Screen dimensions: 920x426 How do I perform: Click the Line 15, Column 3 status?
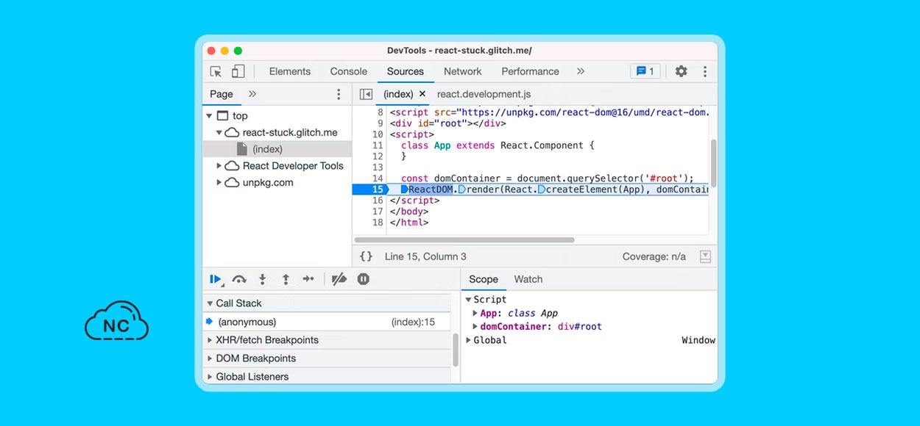pos(425,256)
